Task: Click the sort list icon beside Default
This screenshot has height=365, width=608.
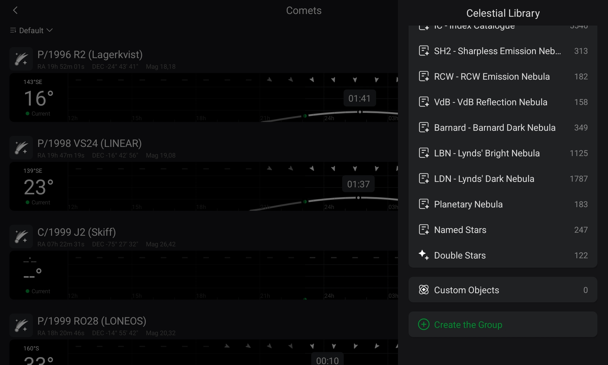Action: pyautogui.click(x=13, y=30)
